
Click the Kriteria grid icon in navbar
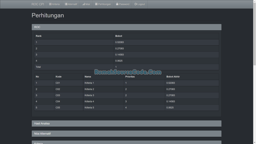tap(50, 4)
